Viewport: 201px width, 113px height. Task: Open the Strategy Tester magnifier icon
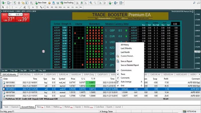pos(31,3)
